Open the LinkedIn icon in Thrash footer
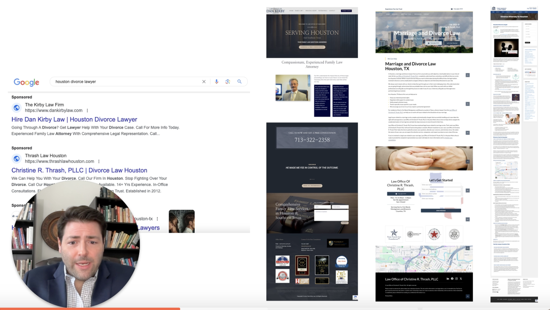Image resolution: width=550 pixels, height=310 pixels. click(x=448, y=279)
